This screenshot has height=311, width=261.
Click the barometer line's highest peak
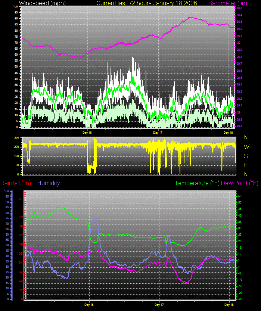tap(190, 18)
